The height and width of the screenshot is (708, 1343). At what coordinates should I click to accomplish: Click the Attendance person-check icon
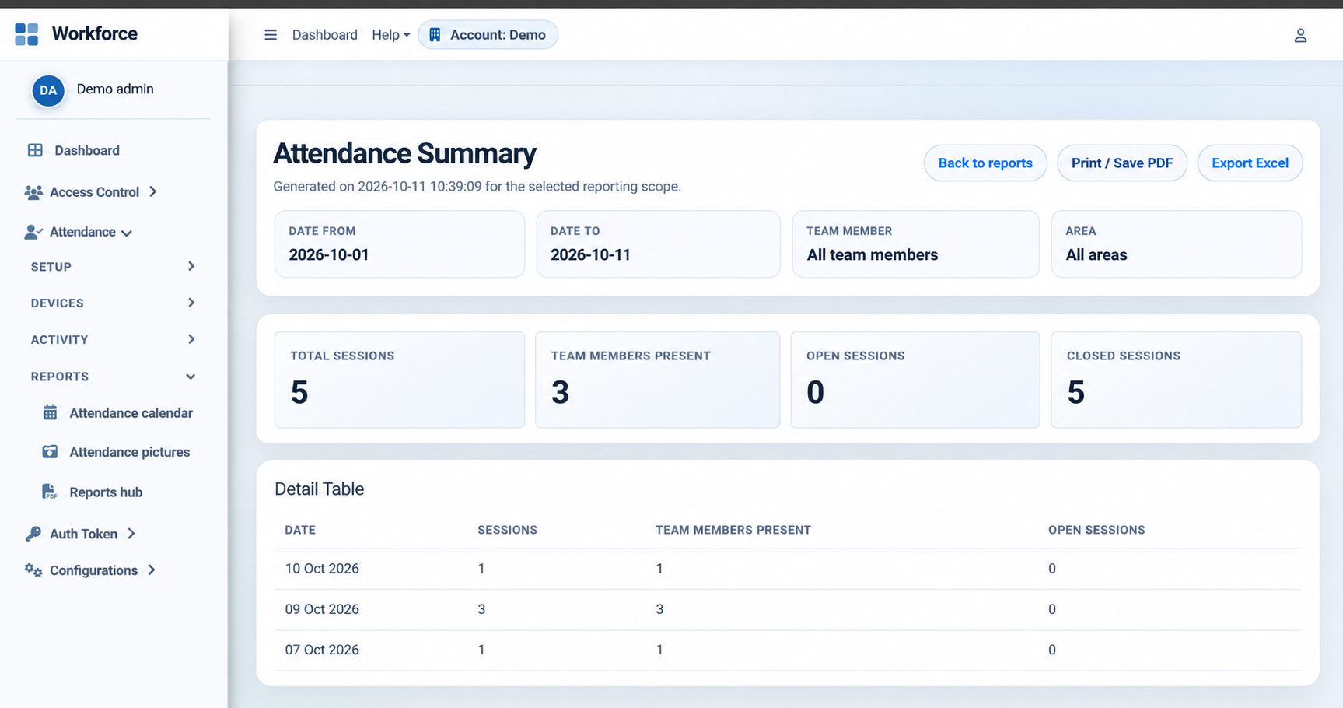point(33,232)
